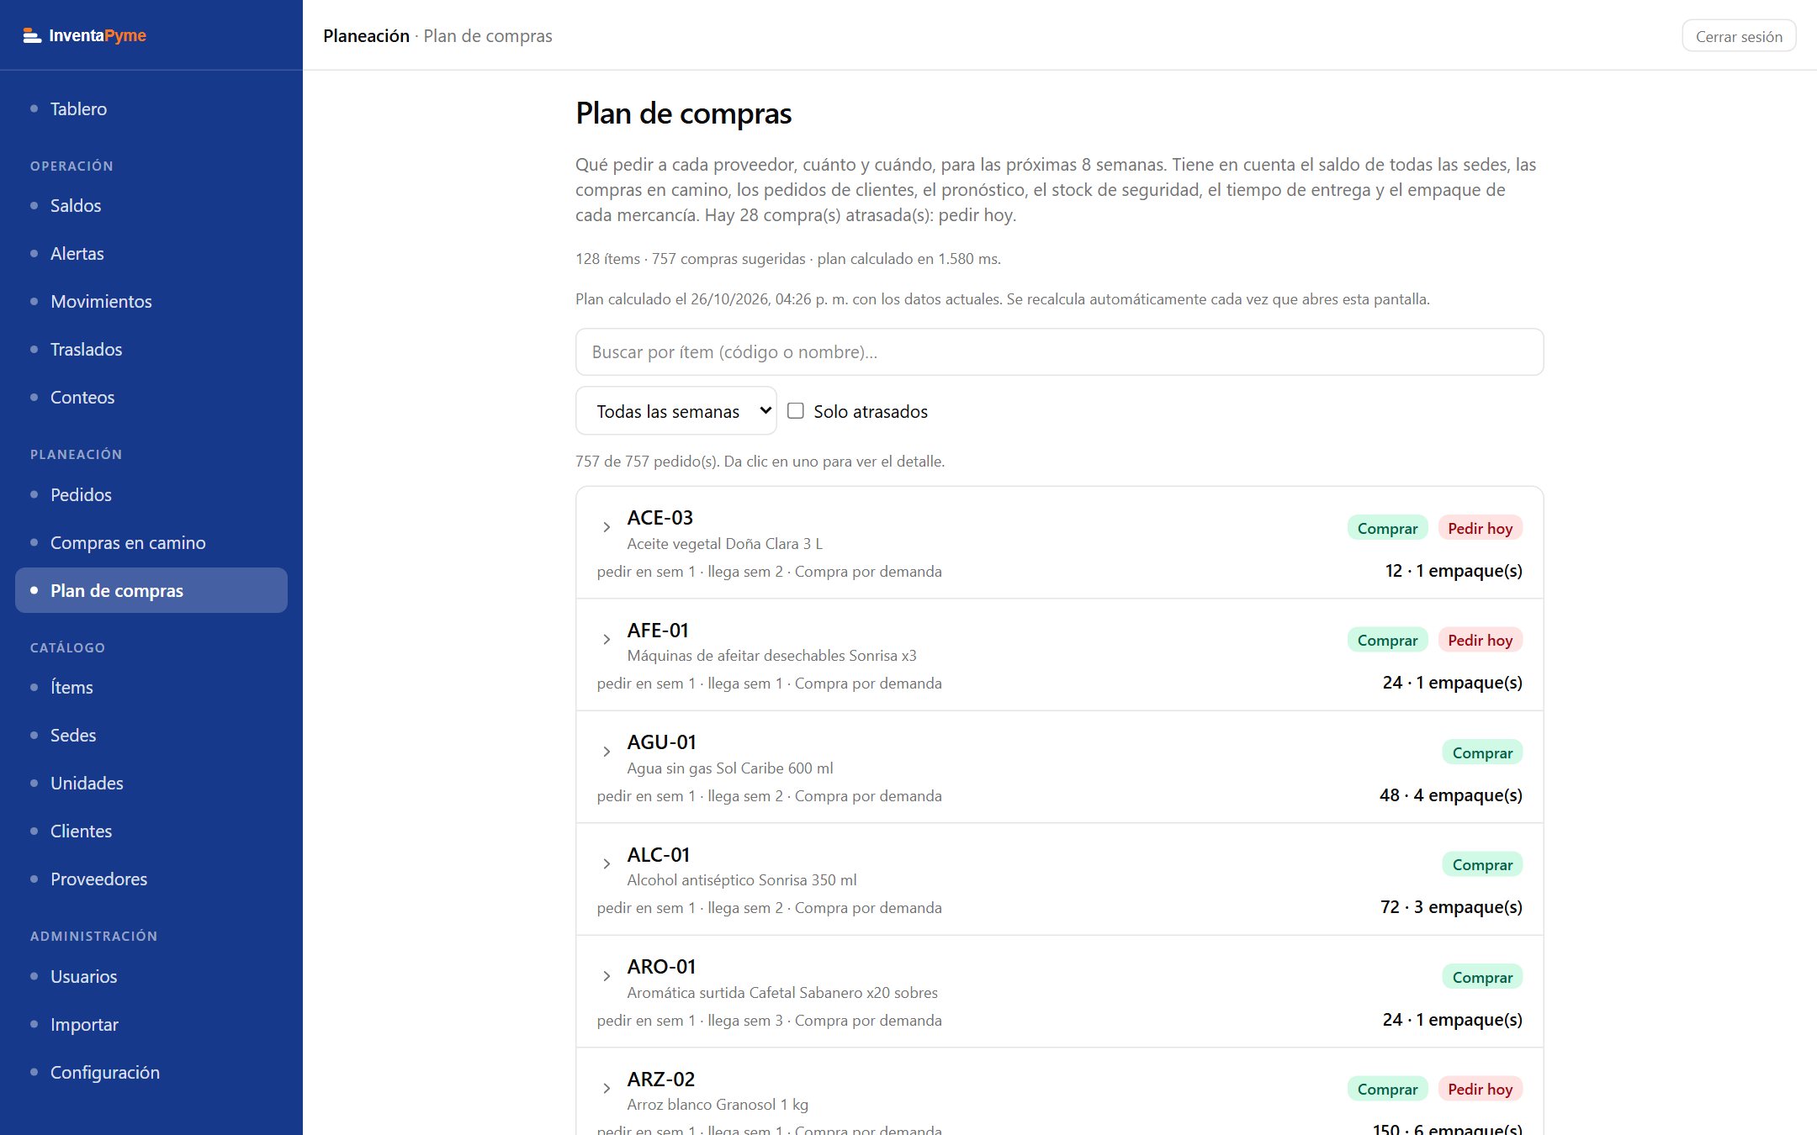Click the Comprar badge on AGU-01
The image size is (1817, 1135).
click(x=1482, y=752)
